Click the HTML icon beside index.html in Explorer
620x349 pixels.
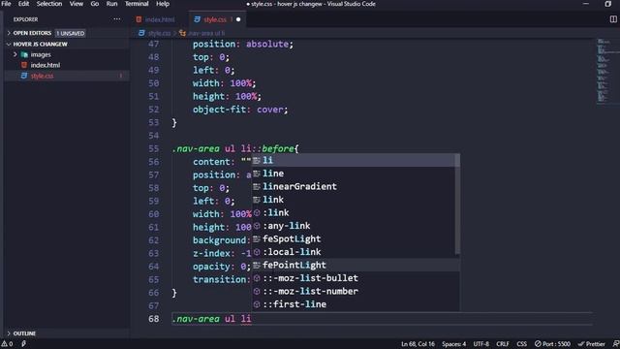(24, 65)
